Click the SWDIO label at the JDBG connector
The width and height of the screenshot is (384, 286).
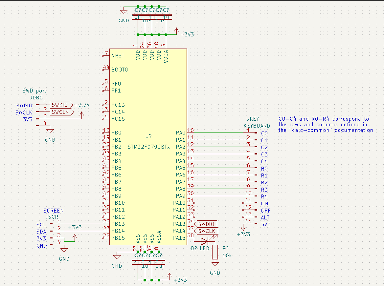click(61, 105)
